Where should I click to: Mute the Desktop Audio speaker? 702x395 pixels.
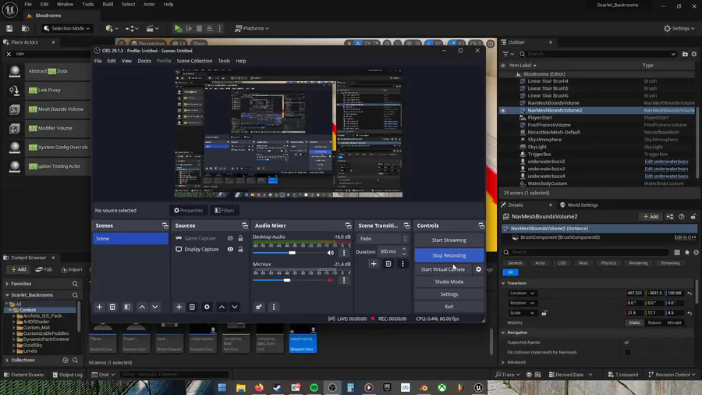click(331, 253)
